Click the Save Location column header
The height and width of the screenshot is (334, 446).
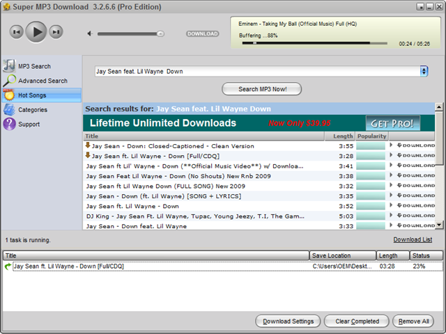[x=343, y=255]
